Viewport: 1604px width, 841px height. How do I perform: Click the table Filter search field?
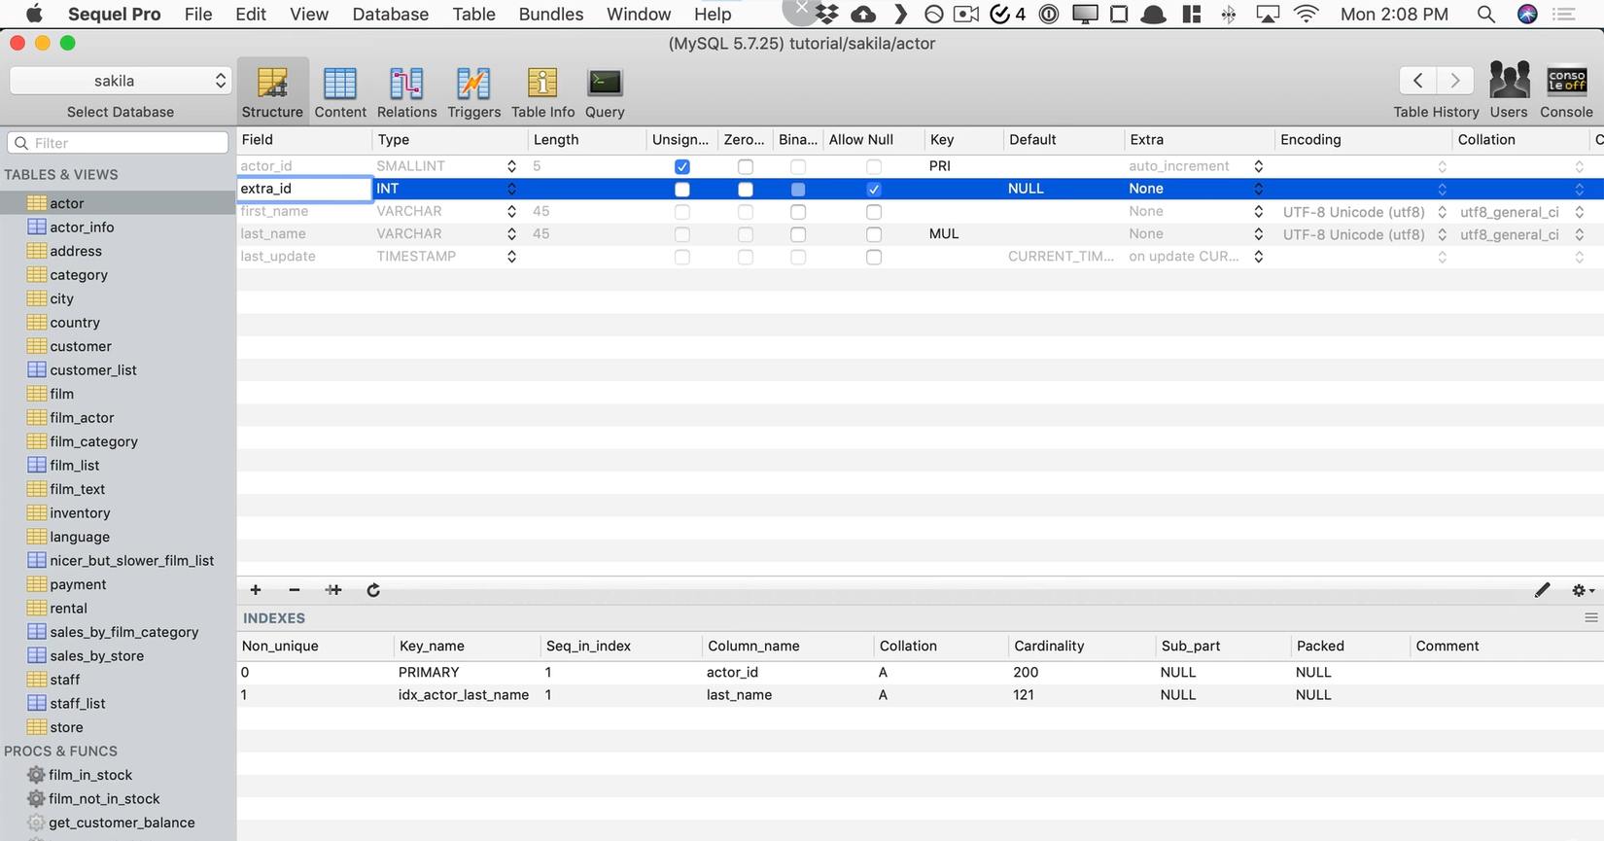click(x=119, y=143)
